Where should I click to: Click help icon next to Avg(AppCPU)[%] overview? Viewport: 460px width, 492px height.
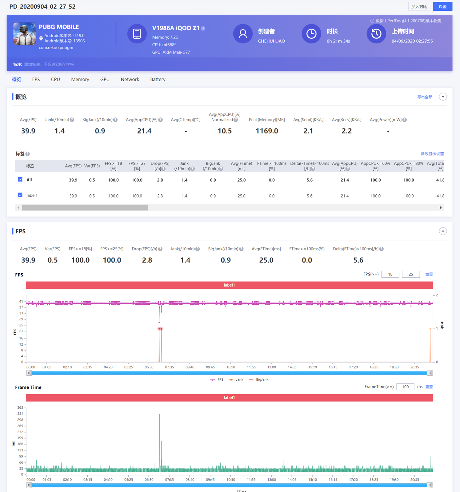(x=161, y=120)
